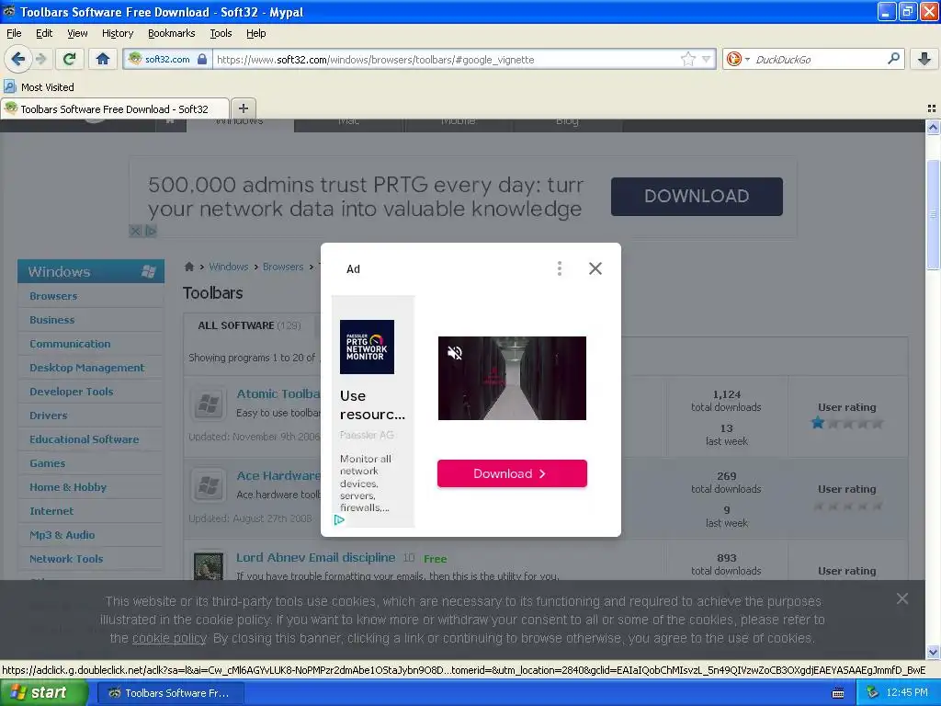Open the DuckDuckGo search engine dropdown
Viewport: 941px width, 706px height.
pyautogui.click(x=738, y=59)
